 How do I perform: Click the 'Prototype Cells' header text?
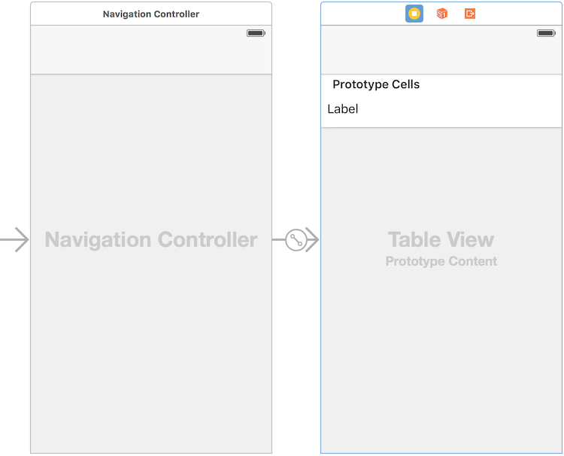[x=376, y=84]
